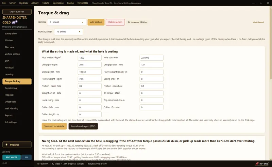Open the Reports page

[x=17, y=115]
